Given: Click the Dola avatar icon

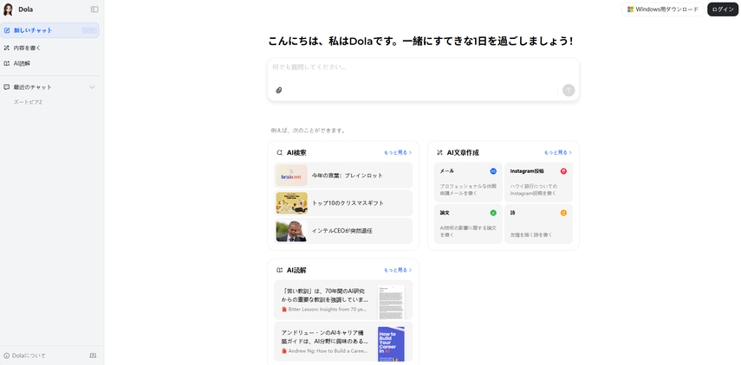Looking at the screenshot, I should click(x=8, y=10).
